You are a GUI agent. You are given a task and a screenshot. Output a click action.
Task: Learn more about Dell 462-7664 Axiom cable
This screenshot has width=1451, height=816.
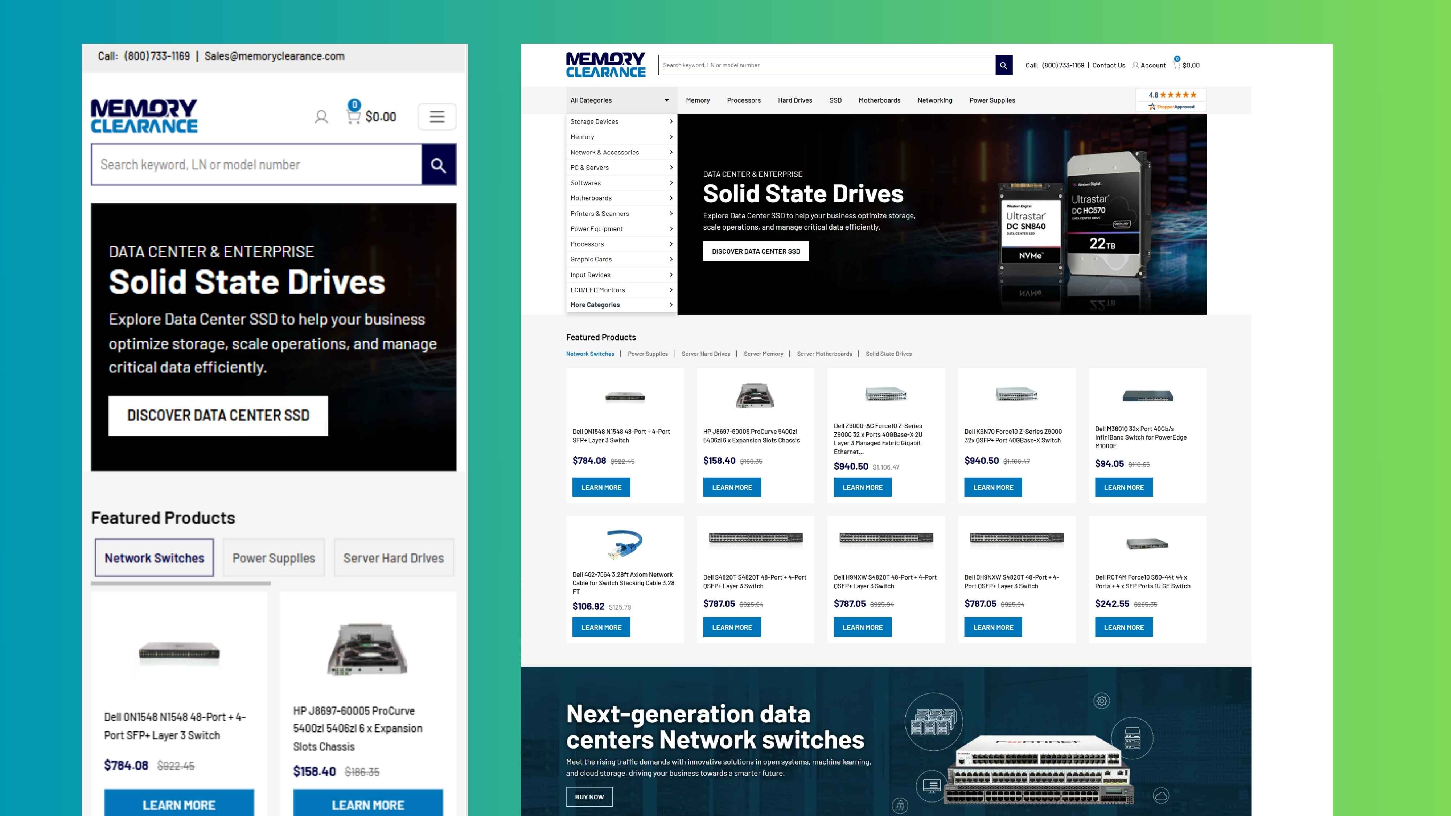(x=601, y=627)
